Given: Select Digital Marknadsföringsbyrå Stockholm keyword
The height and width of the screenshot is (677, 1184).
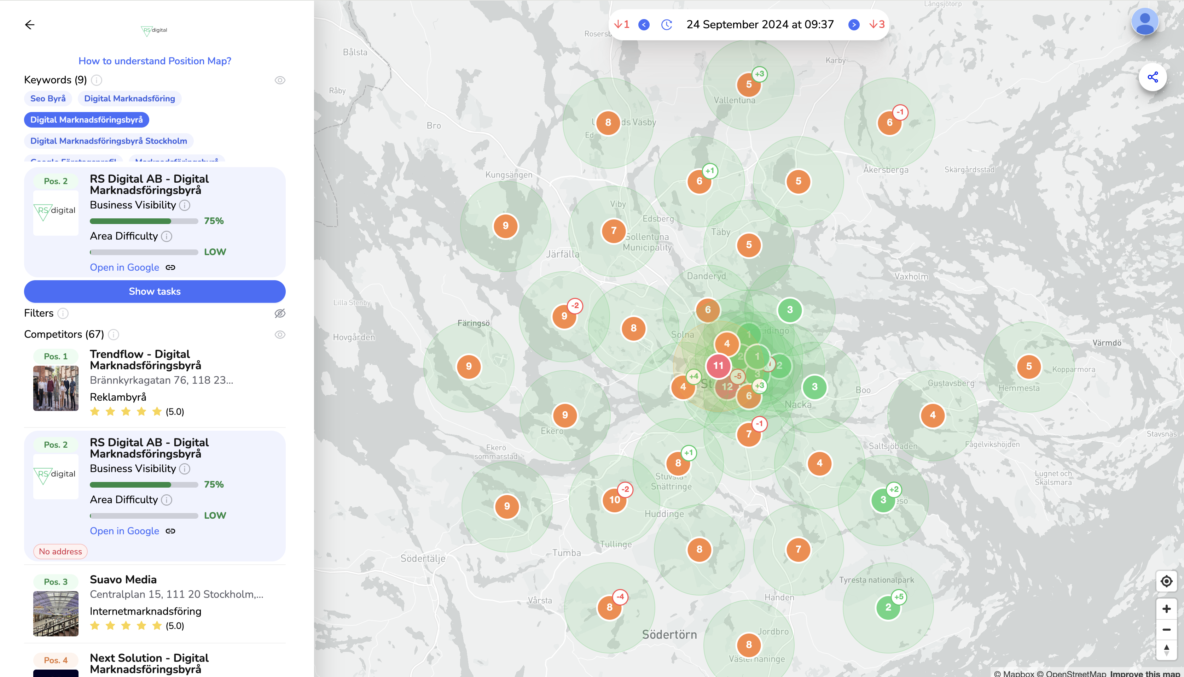Looking at the screenshot, I should pos(109,141).
